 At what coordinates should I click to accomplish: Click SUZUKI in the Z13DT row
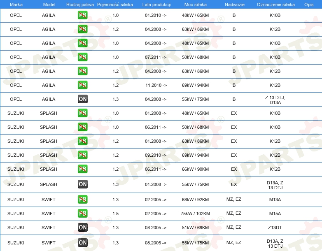[16, 228]
